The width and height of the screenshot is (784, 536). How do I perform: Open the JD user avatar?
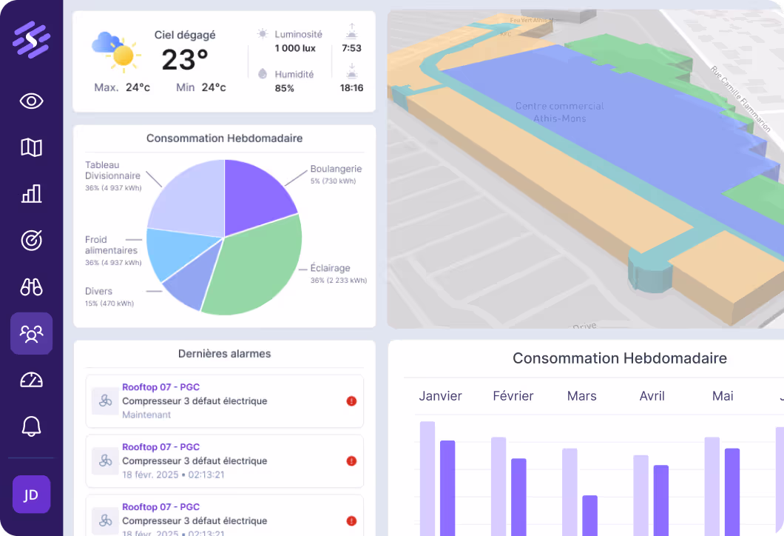[x=31, y=495]
